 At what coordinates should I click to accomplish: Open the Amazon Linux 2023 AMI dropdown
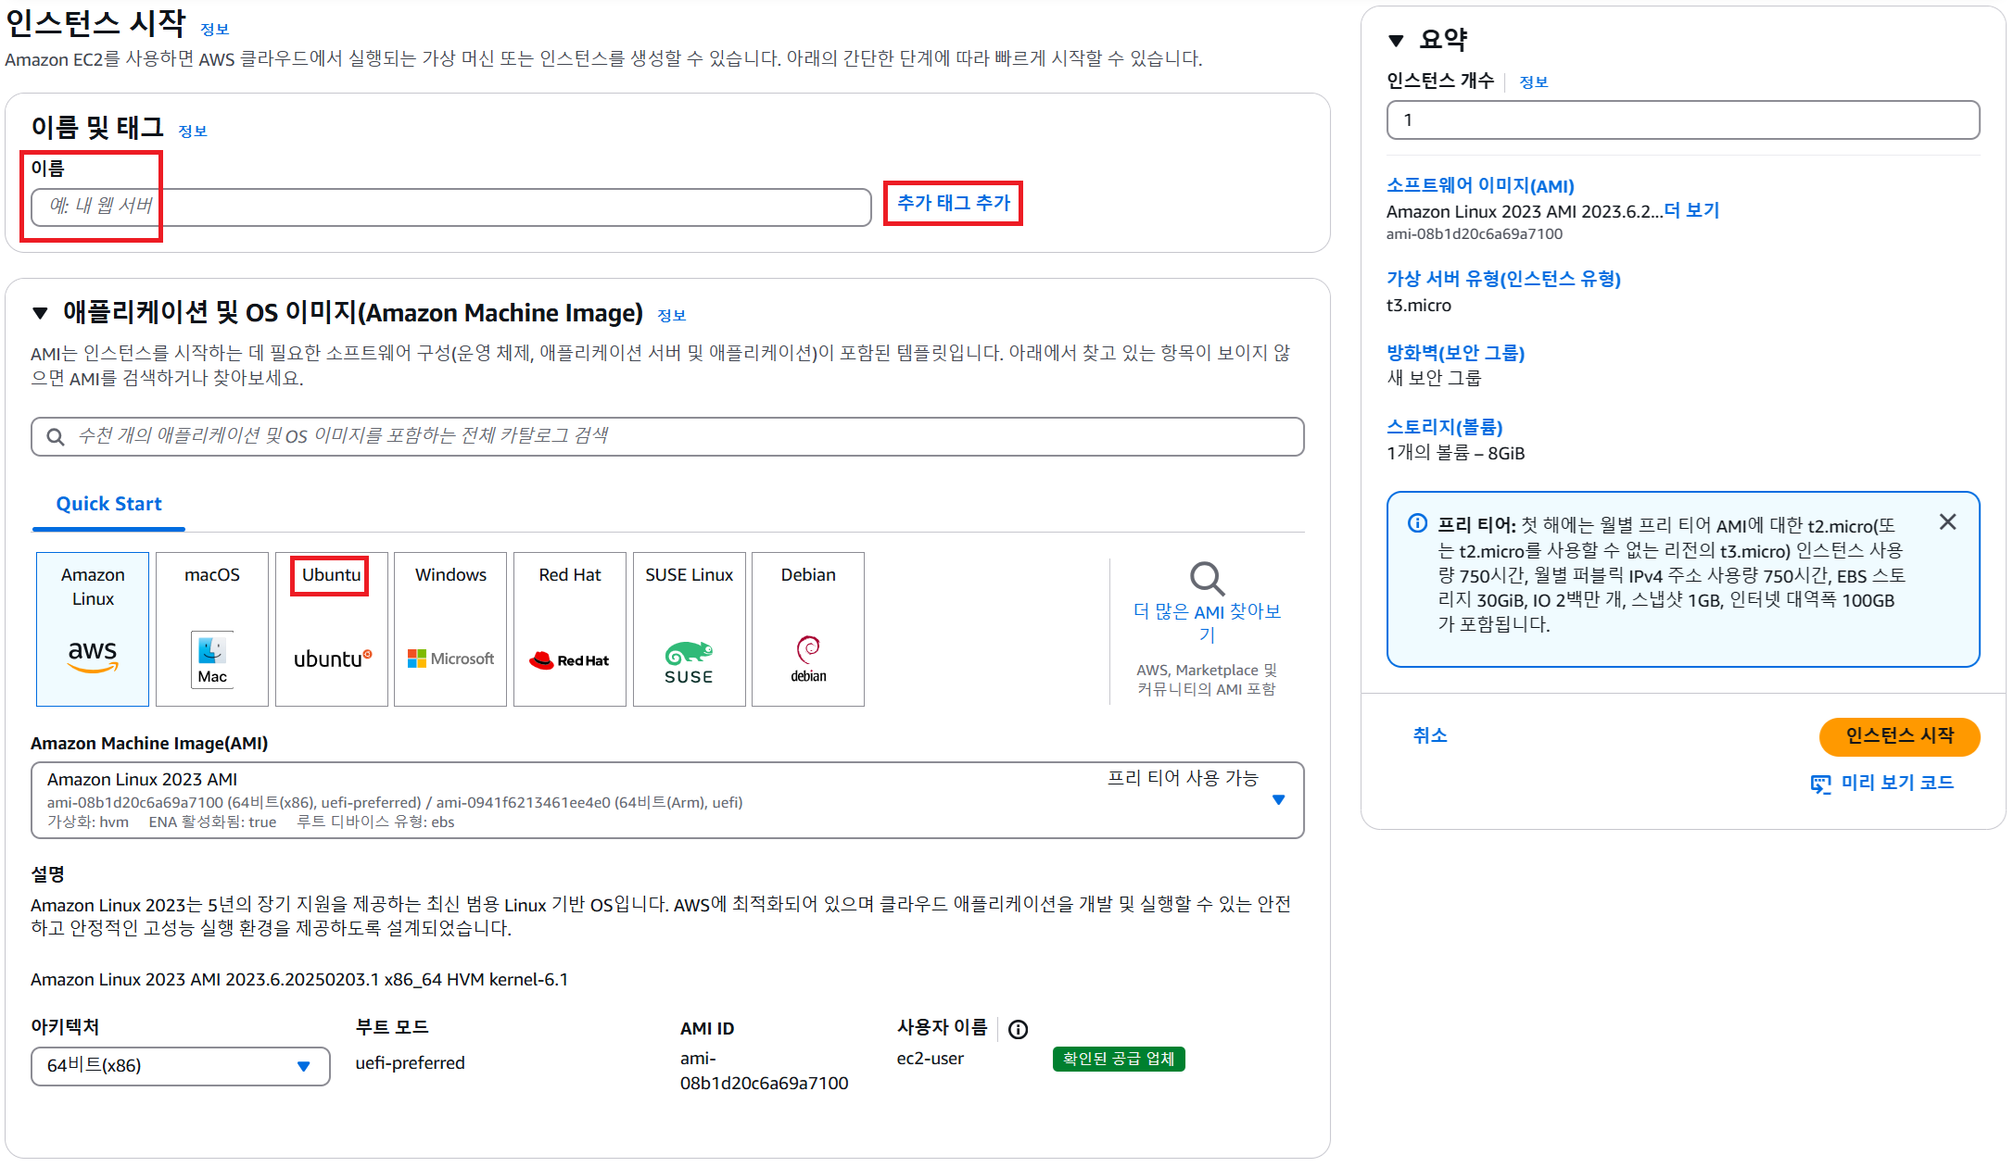(x=1278, y=800)
